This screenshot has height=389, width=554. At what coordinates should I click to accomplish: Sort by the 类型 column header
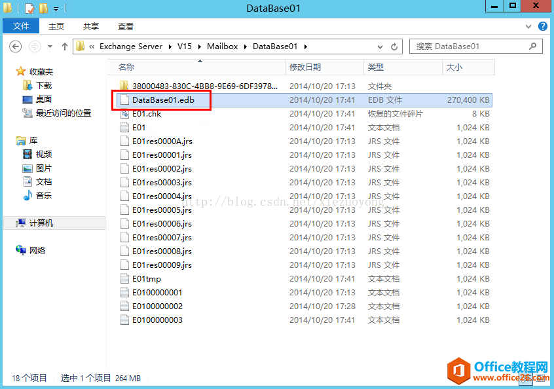click(x=403, y=67)
